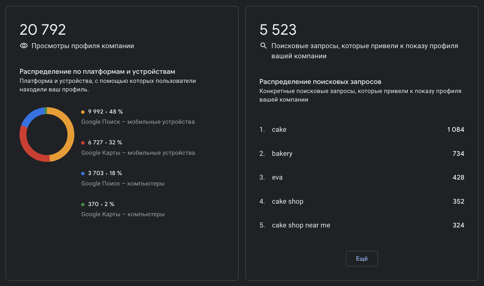This screenshot has width=484, height=286.
Task: Click the magnifier icon next to search queries
Action: pyautogui.click(x=263, y=46)
